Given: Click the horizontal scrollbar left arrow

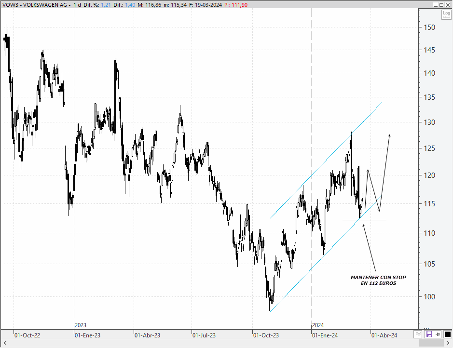Looking at the screenshot, I should (x=5, y=343).
